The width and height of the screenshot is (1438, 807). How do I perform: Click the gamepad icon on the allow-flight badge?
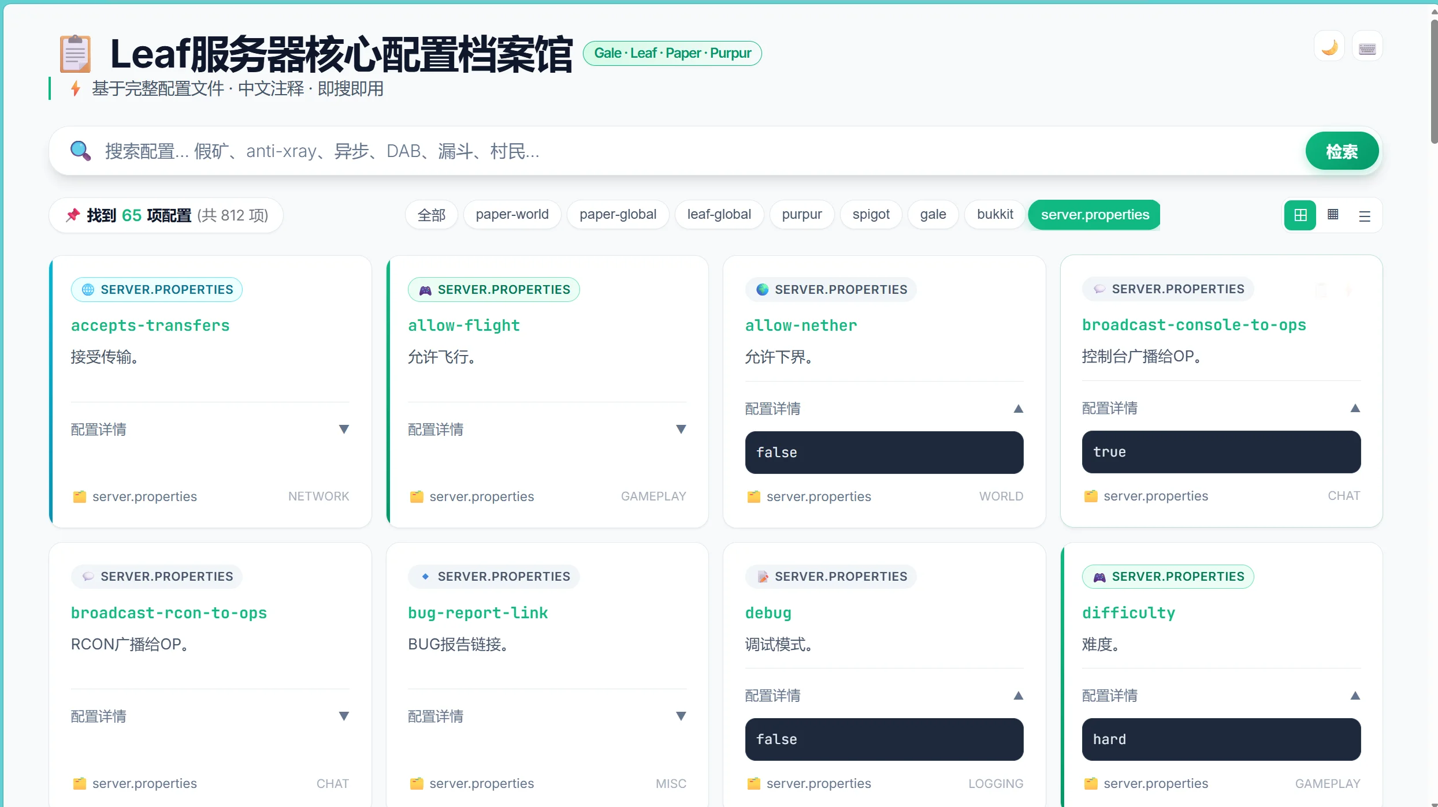coord(425,289)
